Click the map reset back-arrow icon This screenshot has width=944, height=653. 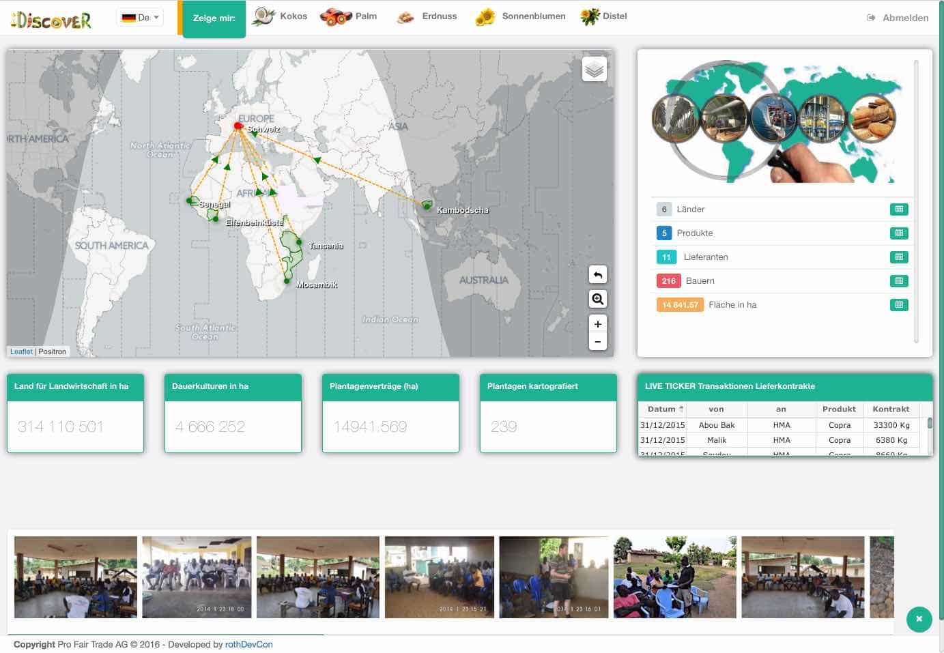[x=598, y=274]
